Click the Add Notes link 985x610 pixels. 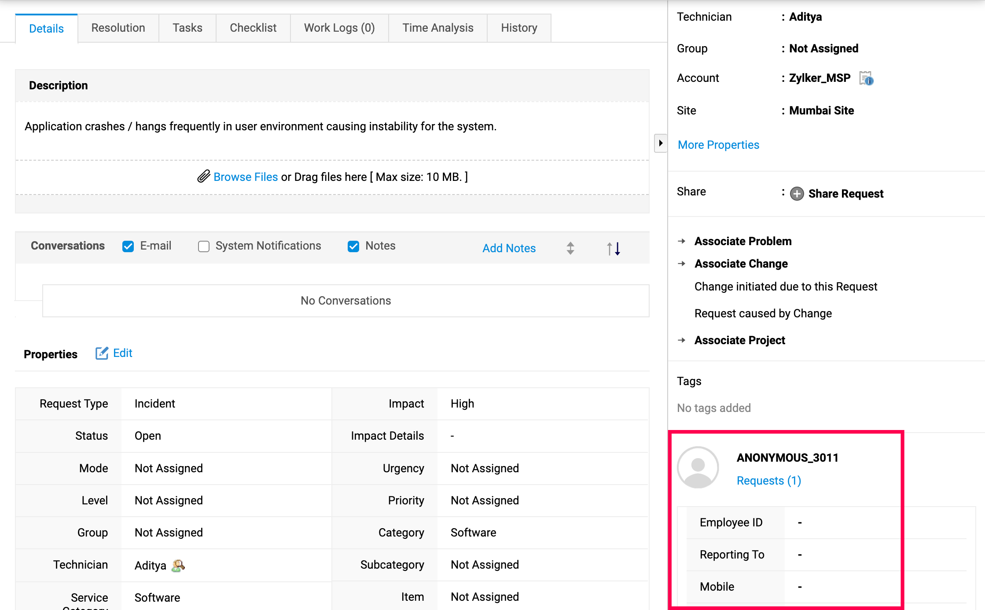(509, 248)
